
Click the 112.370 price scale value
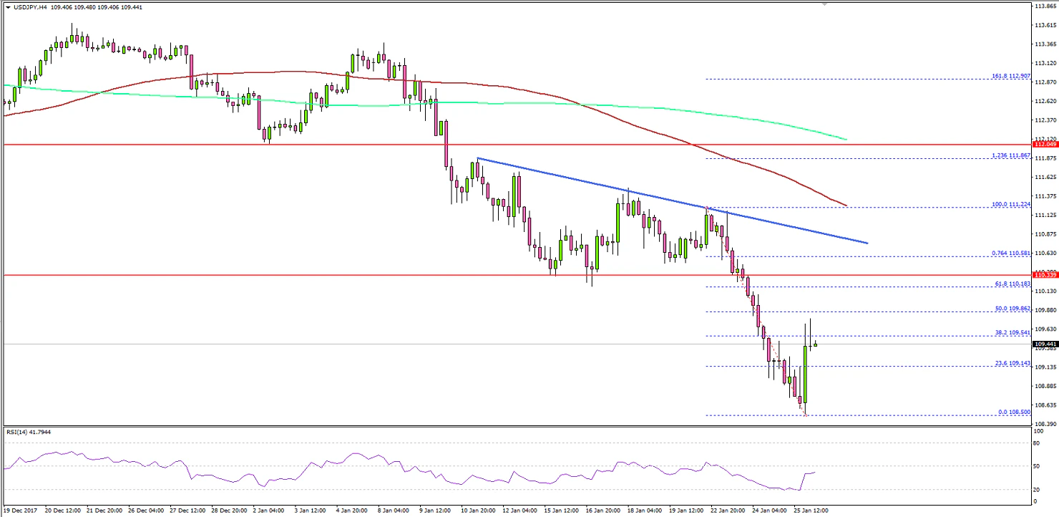[1045, 120]
